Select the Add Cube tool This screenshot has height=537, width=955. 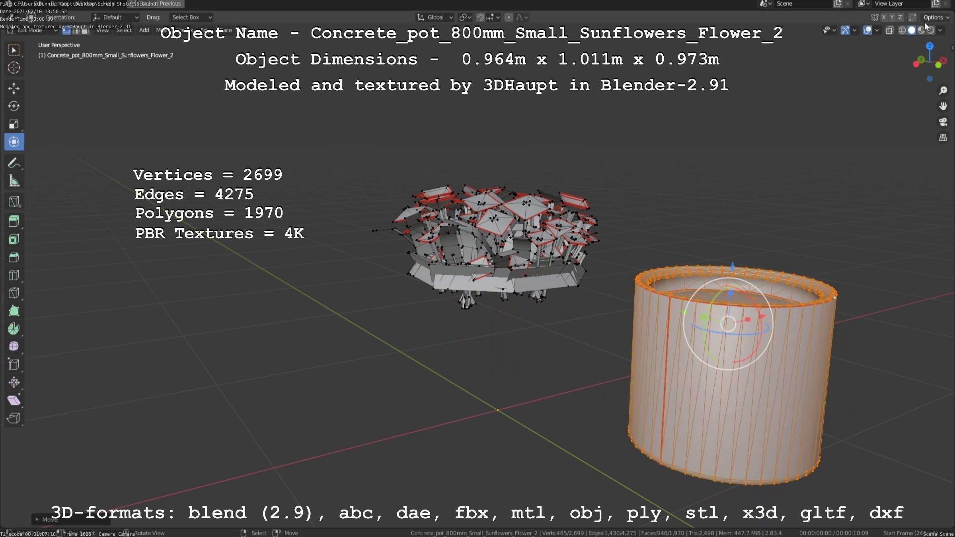pos(14,202)
